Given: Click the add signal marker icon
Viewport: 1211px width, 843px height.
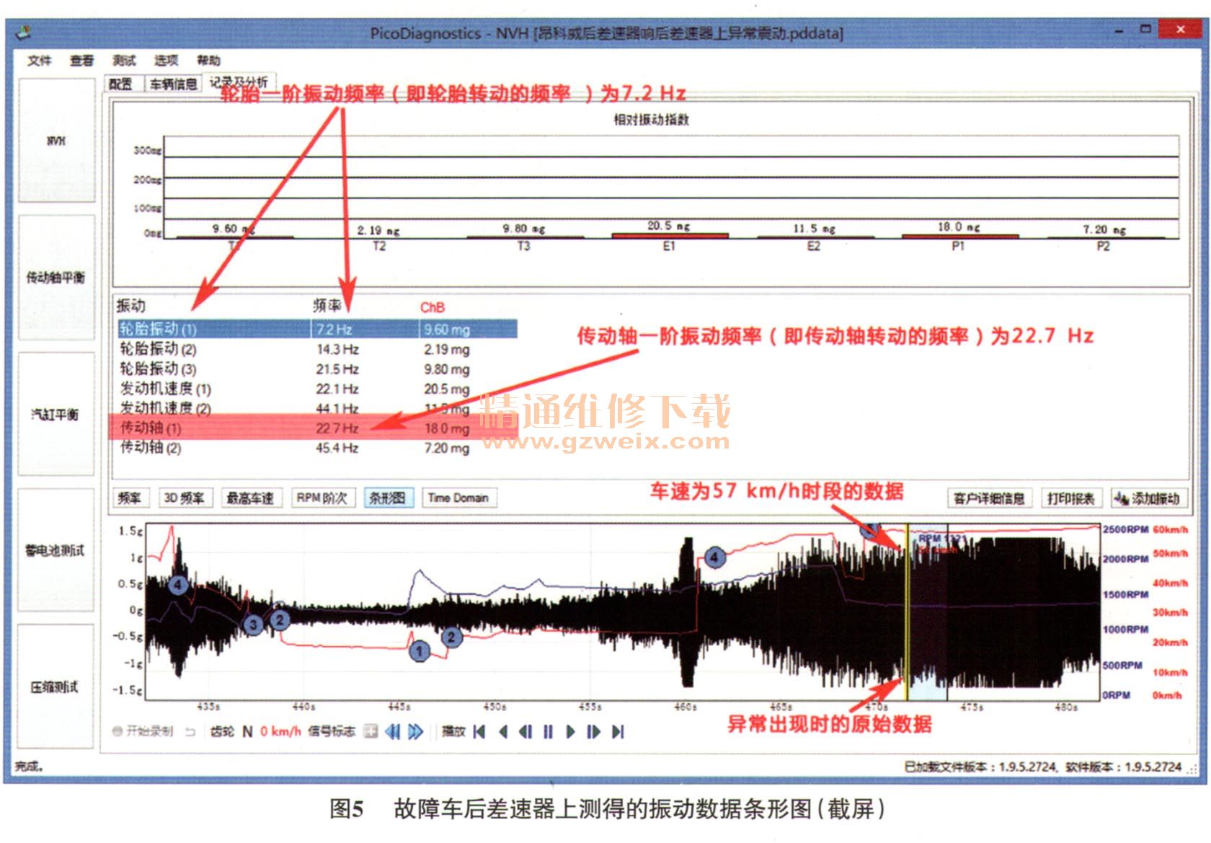Looking at the screenshot, I should (371, 731).
